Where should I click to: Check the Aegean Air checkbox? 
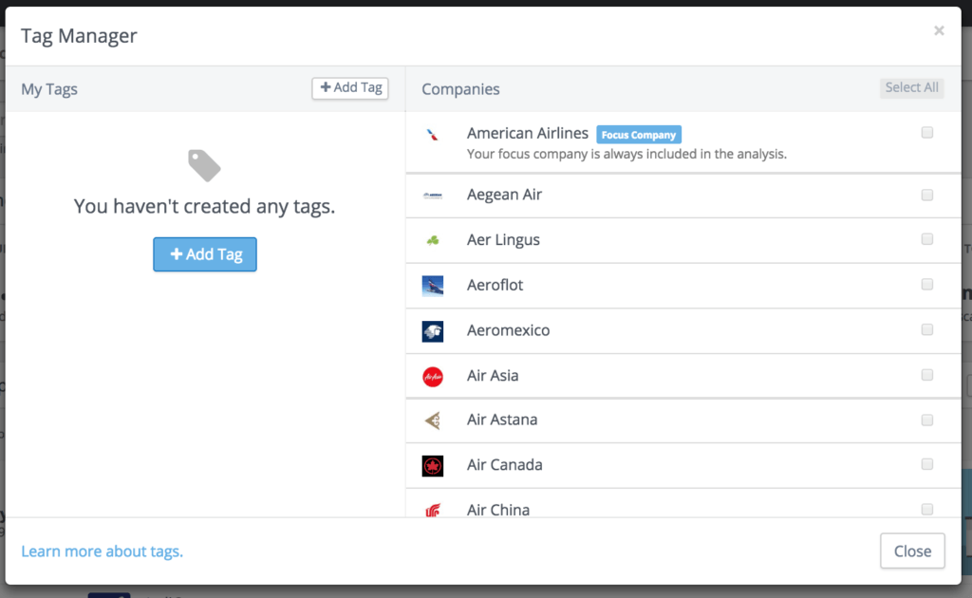[x=926, y=196]
